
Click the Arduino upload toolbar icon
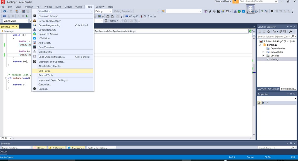(x=239, y=11)
